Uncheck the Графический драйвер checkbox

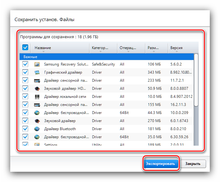click(x=25, y=72)
